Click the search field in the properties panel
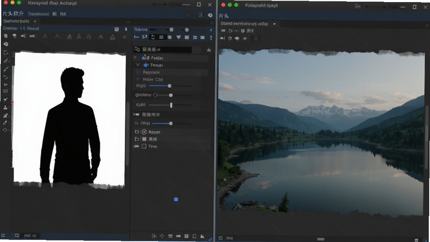 coord(163,49)
